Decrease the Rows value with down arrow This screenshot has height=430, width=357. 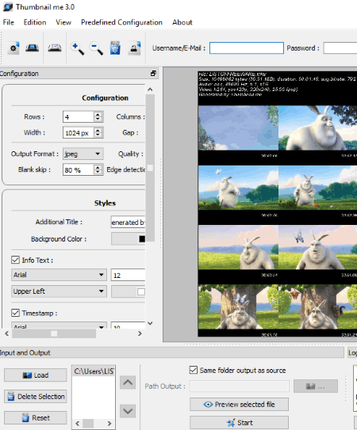pyautogui.click(x=98, y=120)
